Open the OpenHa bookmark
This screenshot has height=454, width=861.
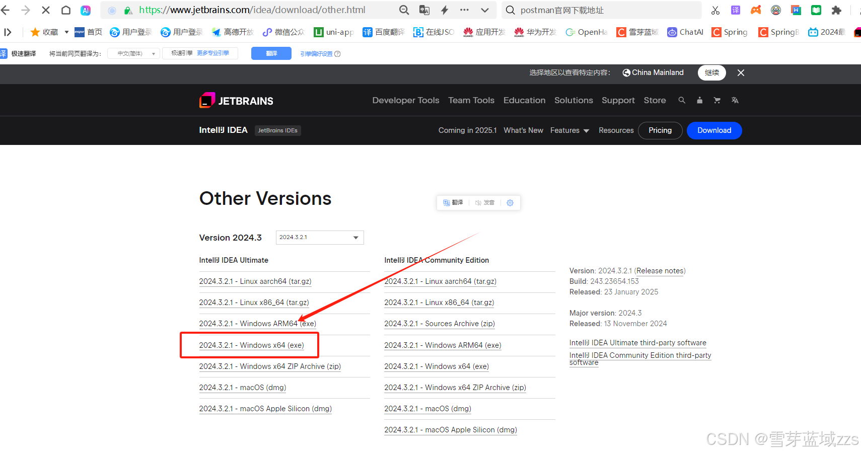coord(586,32)
